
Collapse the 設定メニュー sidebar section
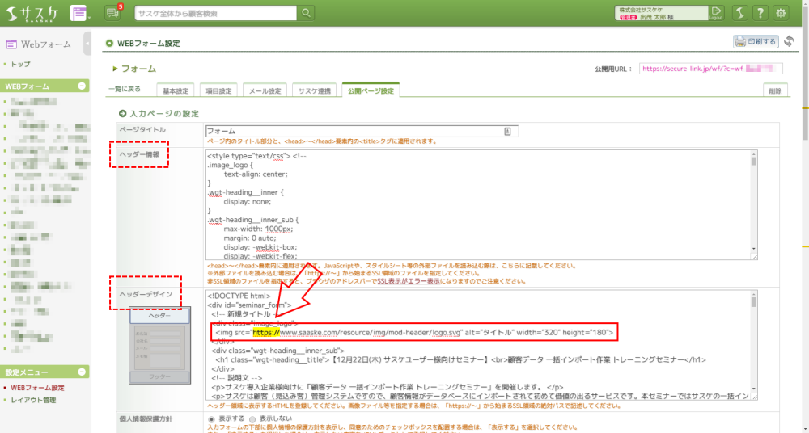click(82, 372)
